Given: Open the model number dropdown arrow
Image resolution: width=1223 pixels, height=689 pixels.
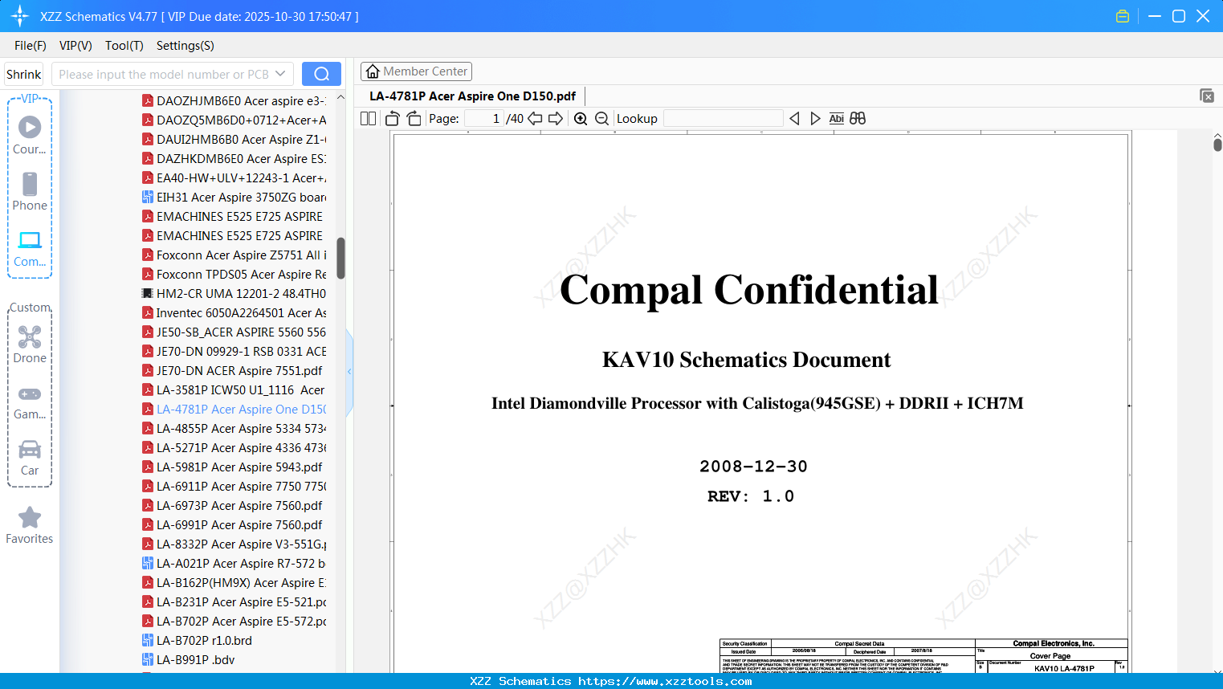Looking at the screenshot, I should coord(280,74).
